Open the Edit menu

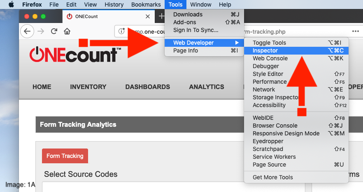point(71,5)
